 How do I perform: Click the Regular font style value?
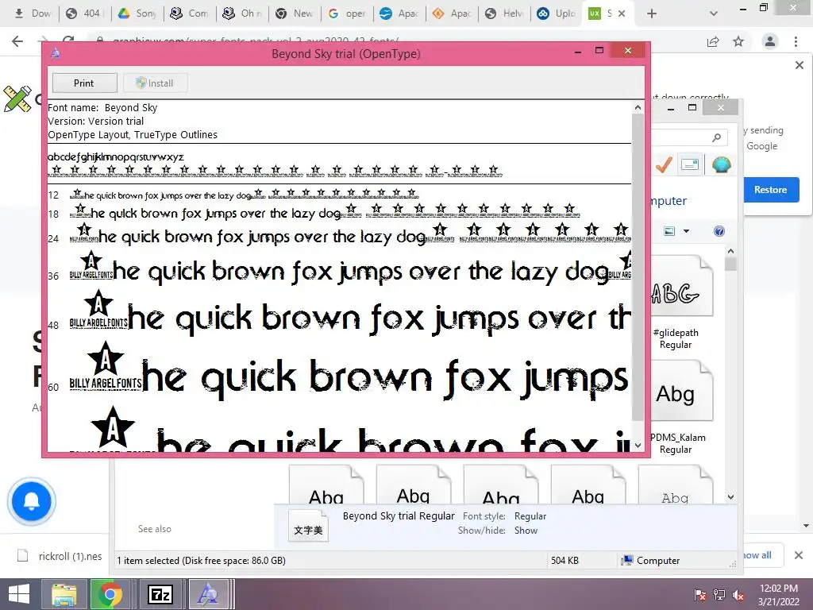click(x=530, y=516)
